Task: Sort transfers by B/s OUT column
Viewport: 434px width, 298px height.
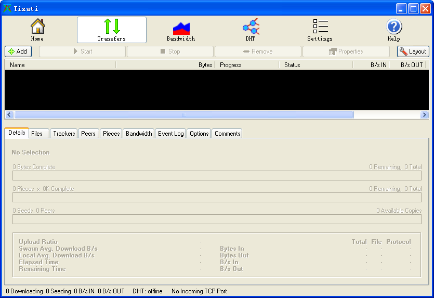Action: point(407,65)
